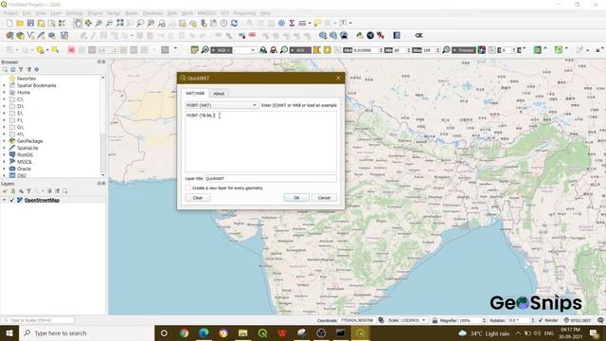606x341 pixels.
Task: Click the New Shapefile Layer icon
Action: point(30,36)
